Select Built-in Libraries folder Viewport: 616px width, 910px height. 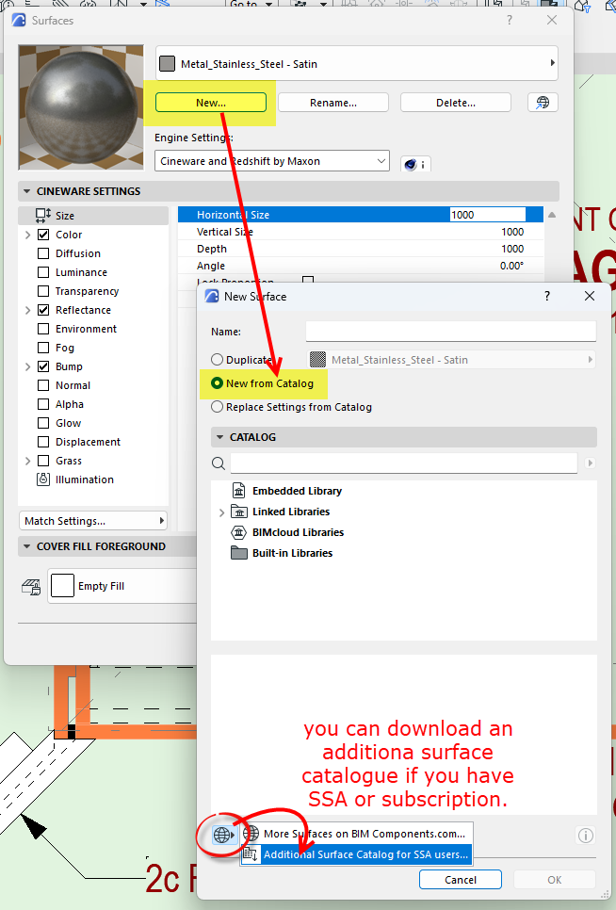pos(292,553)
